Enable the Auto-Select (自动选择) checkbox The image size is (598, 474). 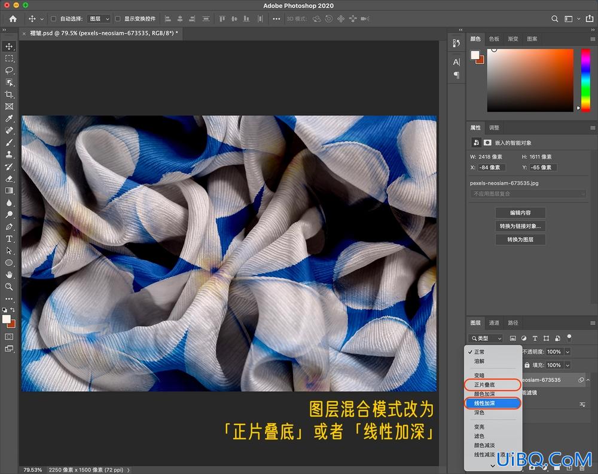(53, 19)
